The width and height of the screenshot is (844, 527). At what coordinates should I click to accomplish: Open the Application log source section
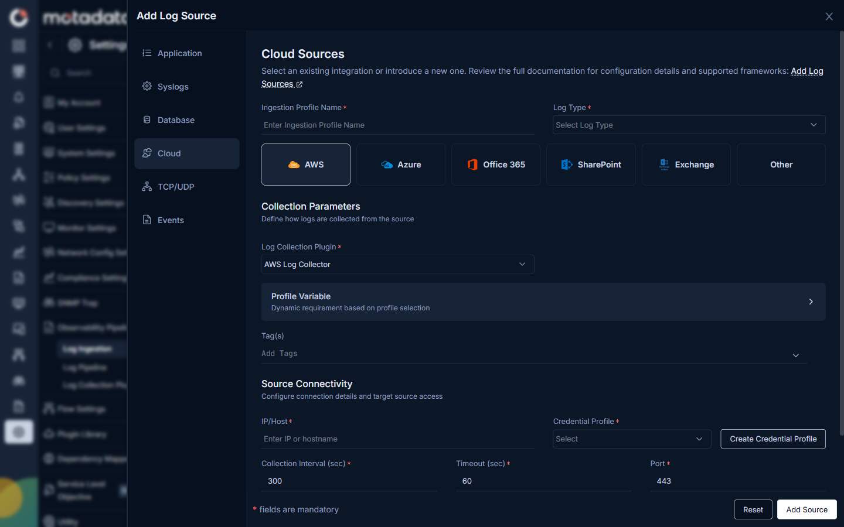186,53
